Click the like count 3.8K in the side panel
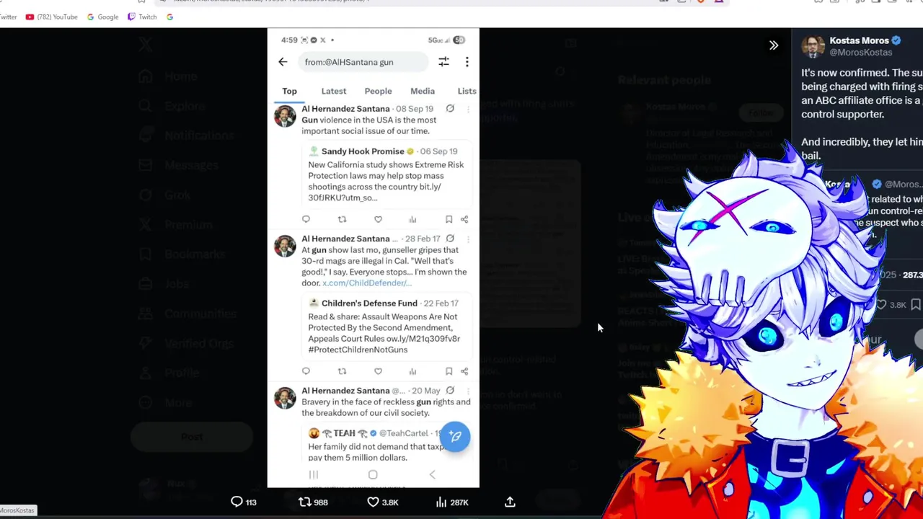 coord(891,305)
